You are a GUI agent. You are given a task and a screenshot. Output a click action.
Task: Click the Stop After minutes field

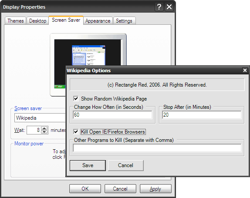(202, 115)
